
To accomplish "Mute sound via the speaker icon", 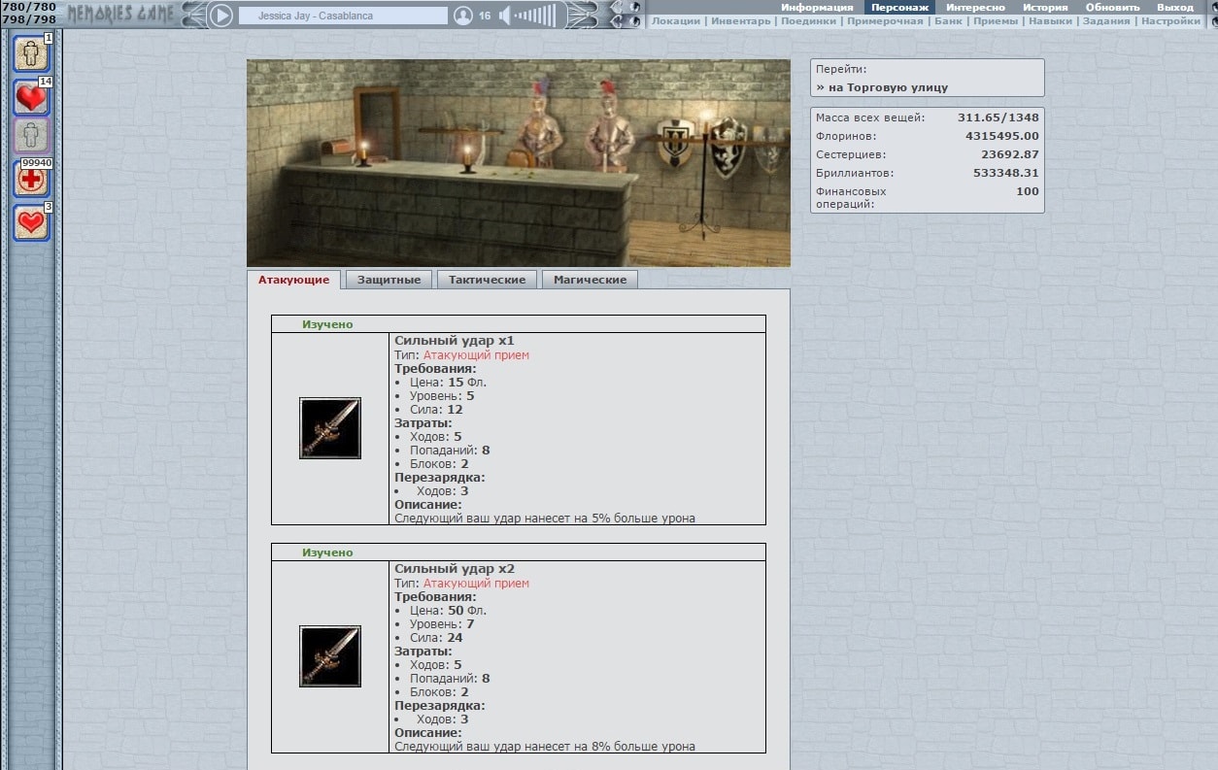I will (x=505, y=16).
